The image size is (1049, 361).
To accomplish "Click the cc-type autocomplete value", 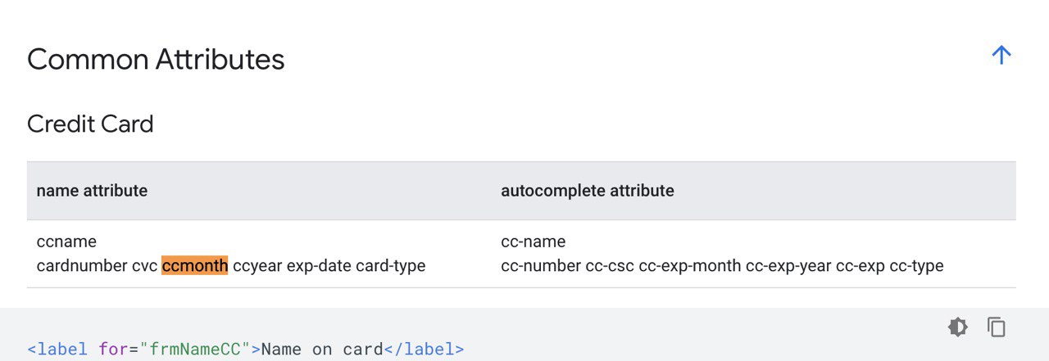I will coord(916,265).
